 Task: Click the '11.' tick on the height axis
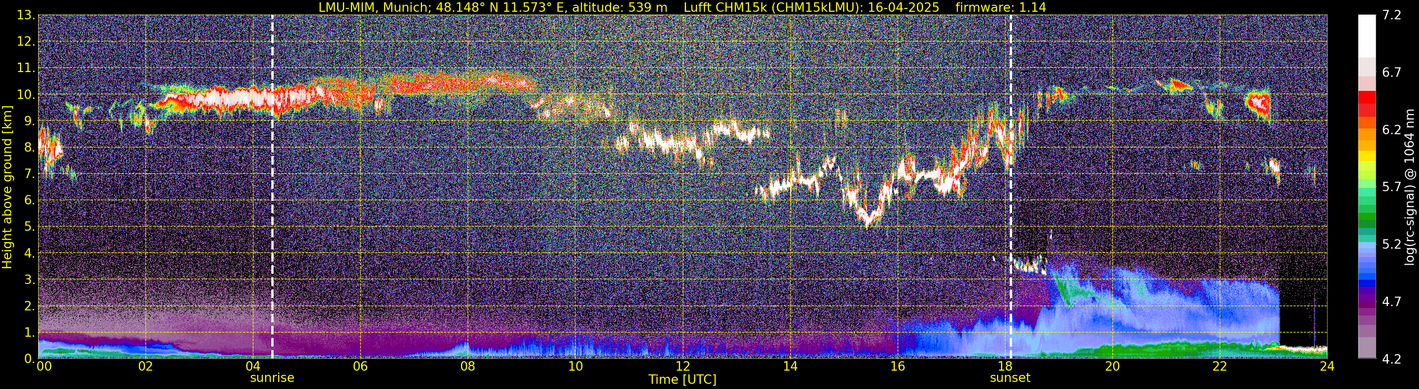pos(26,68)
